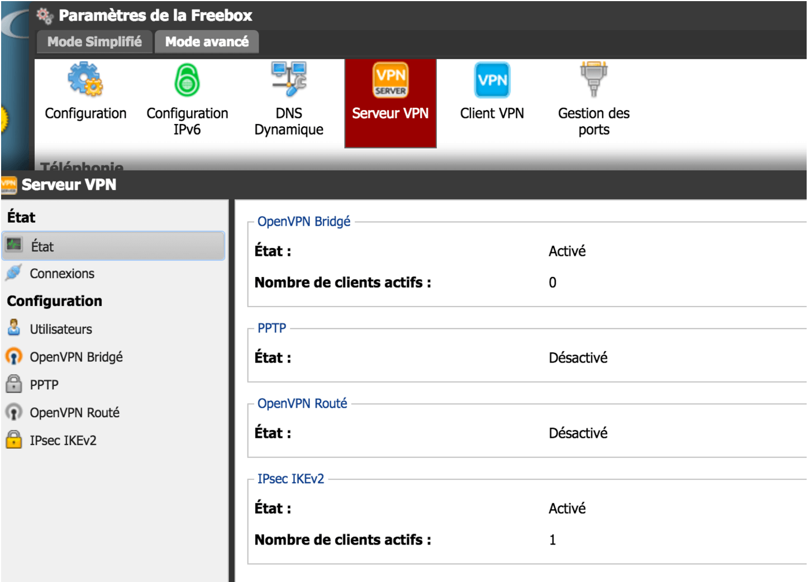Click the État monitor icon in sidebar
810x582 pixels.
[14, 245]
